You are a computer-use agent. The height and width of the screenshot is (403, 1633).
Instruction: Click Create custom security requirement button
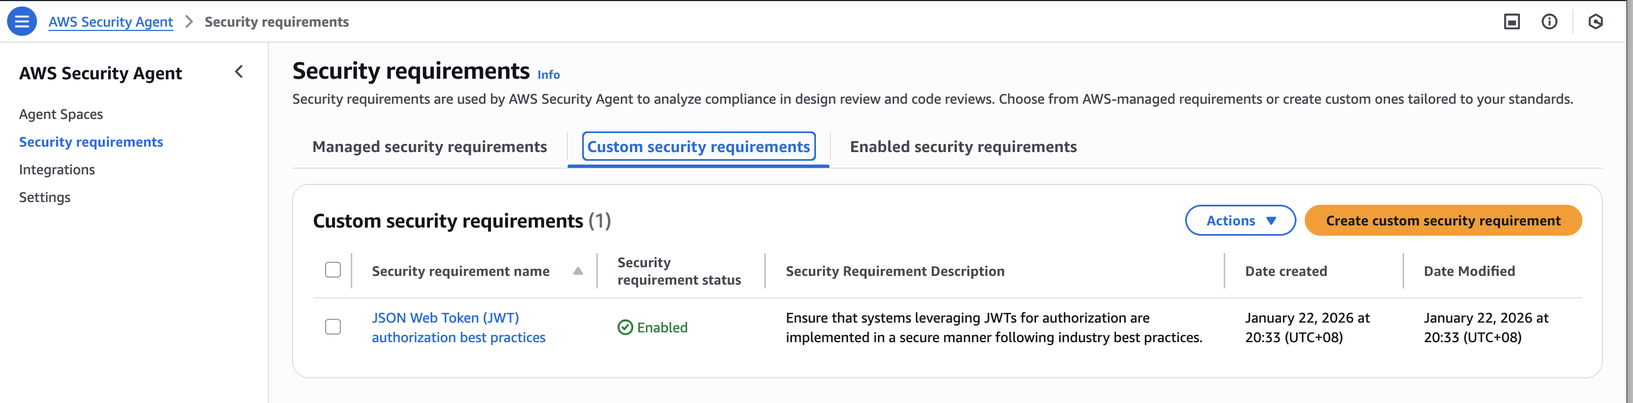coord(1442,221)
